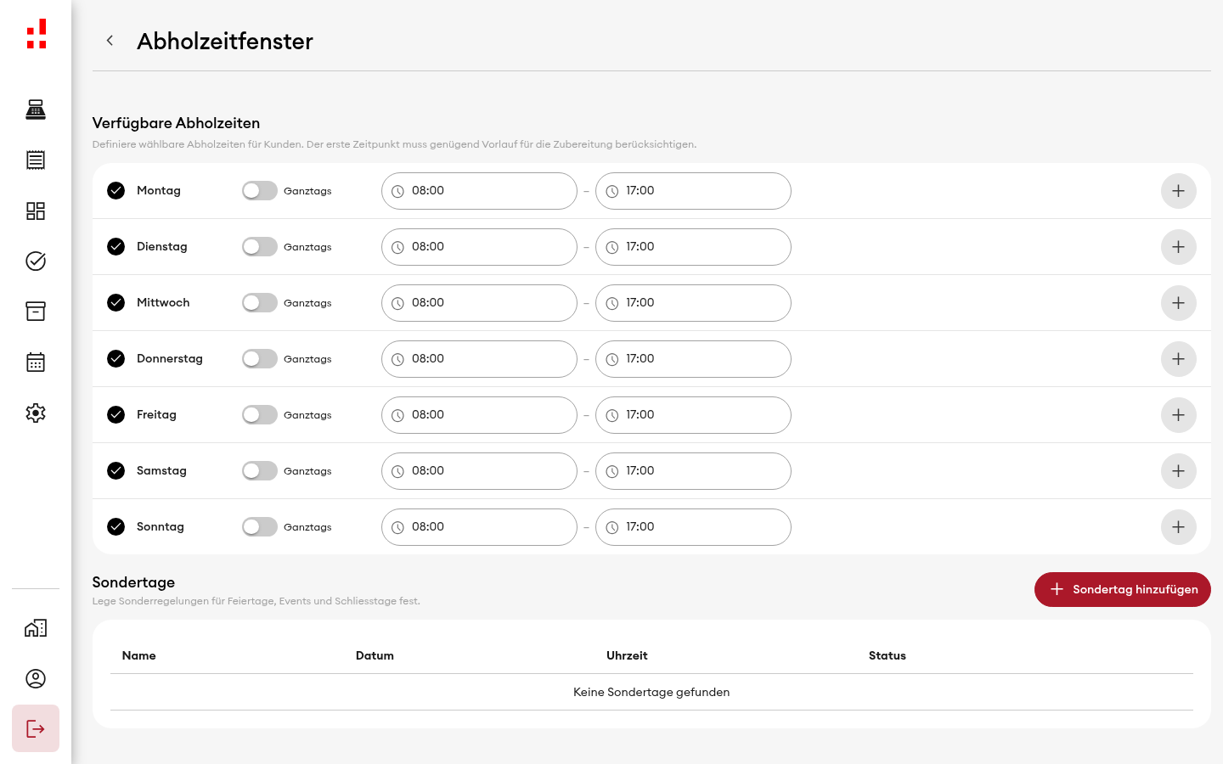
Task: Enable Ganztags toggle for Freitag
Action: tap(260, 414)
